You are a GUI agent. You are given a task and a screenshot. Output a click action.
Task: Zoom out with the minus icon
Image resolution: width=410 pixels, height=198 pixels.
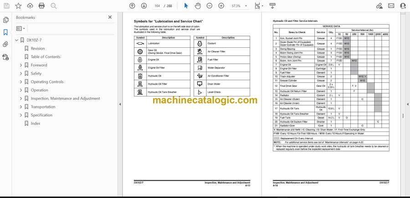(x=209, y=6)
